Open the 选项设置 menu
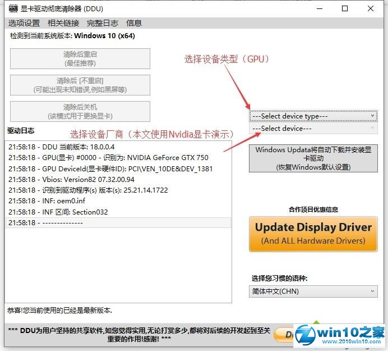The width and height of the screenshot is (388, 351). pyautogui.click(x=24, y=23)
